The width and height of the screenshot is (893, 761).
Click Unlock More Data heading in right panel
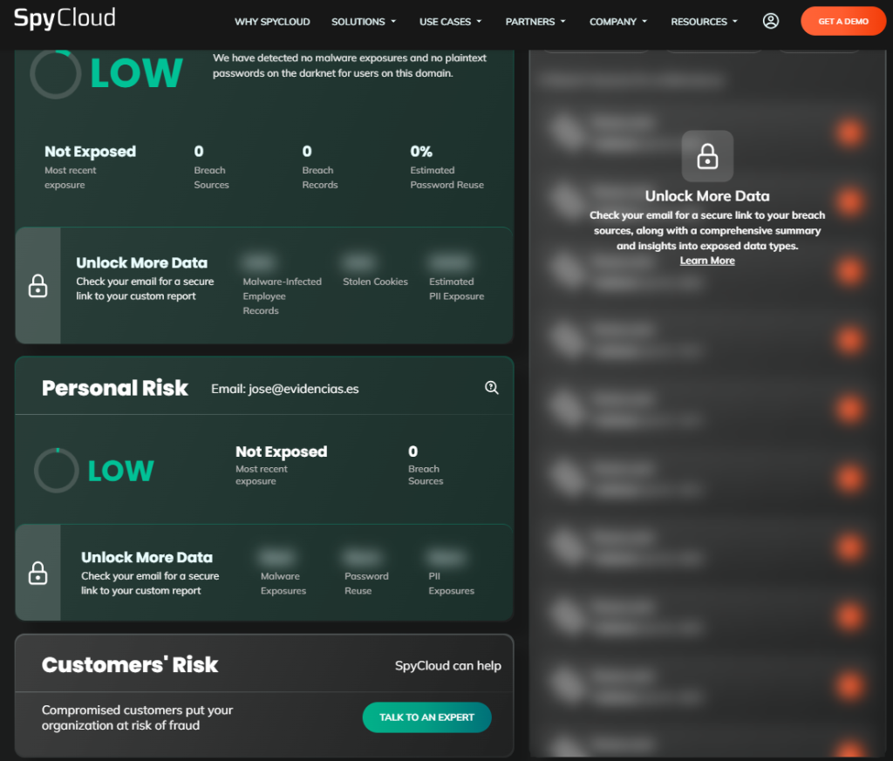point(707,196)
